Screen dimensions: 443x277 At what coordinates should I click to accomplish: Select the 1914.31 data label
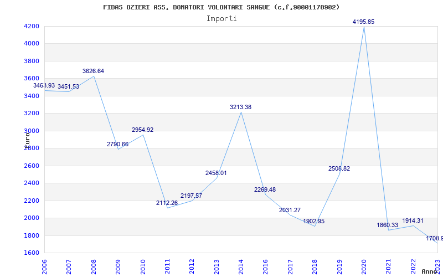413,220
